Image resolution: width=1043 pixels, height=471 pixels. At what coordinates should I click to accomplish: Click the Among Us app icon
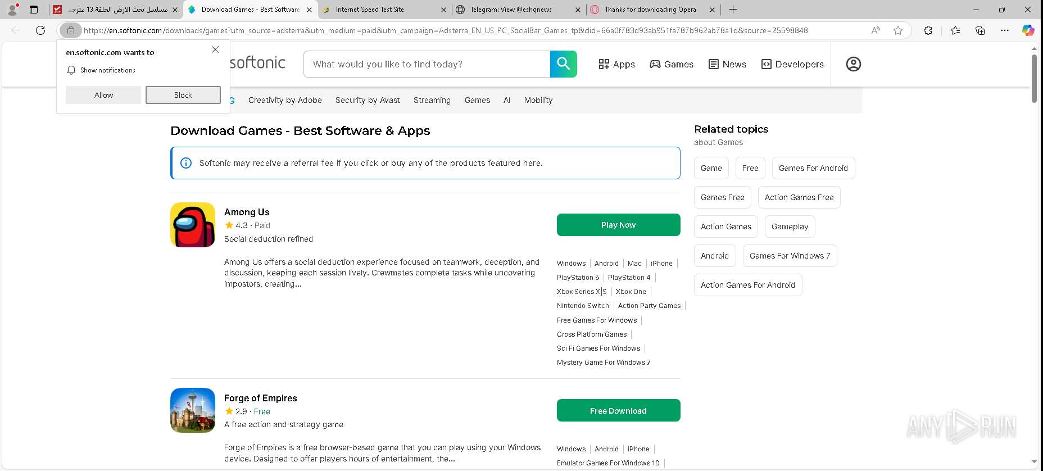click(193, 225)
